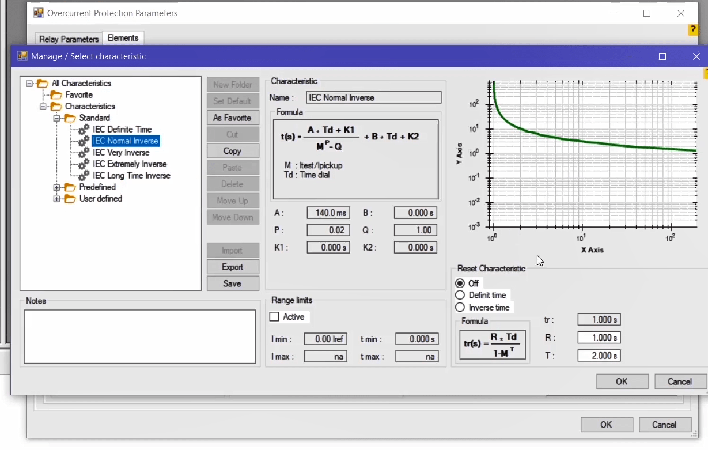Select the Inverse time reset option
The image size is (708, 450).
(460, 308)
